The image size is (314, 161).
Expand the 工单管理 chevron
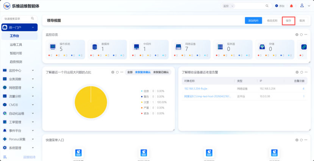(x=33, y=122)
